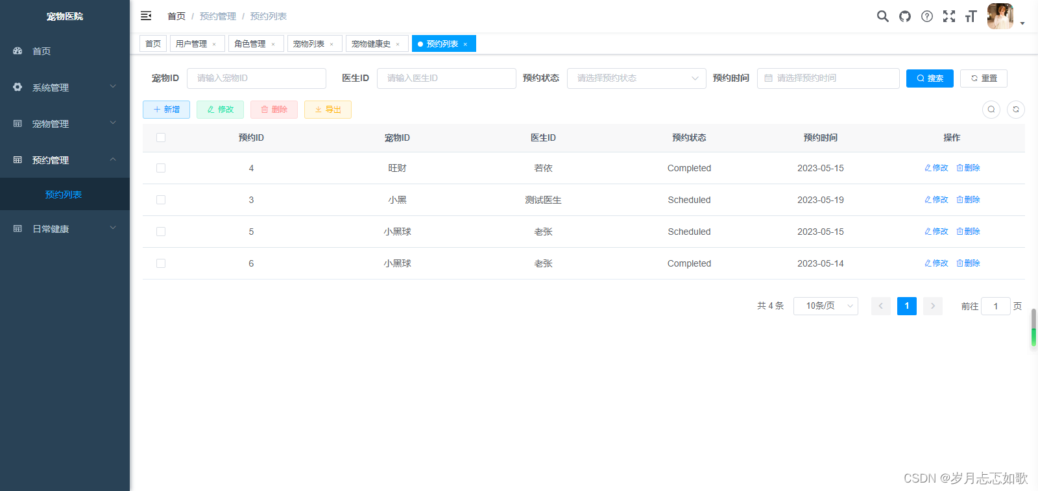This screenshot has width=1038, height=491.
Task: Open the GitHub source link icon
Action: (905, 16)
